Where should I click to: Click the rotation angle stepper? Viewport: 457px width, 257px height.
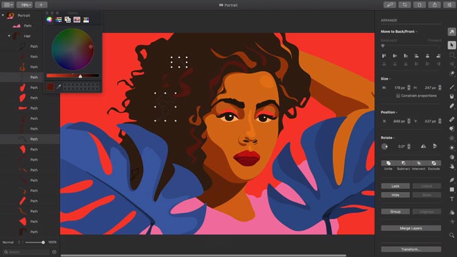click(x=408, y=146)
